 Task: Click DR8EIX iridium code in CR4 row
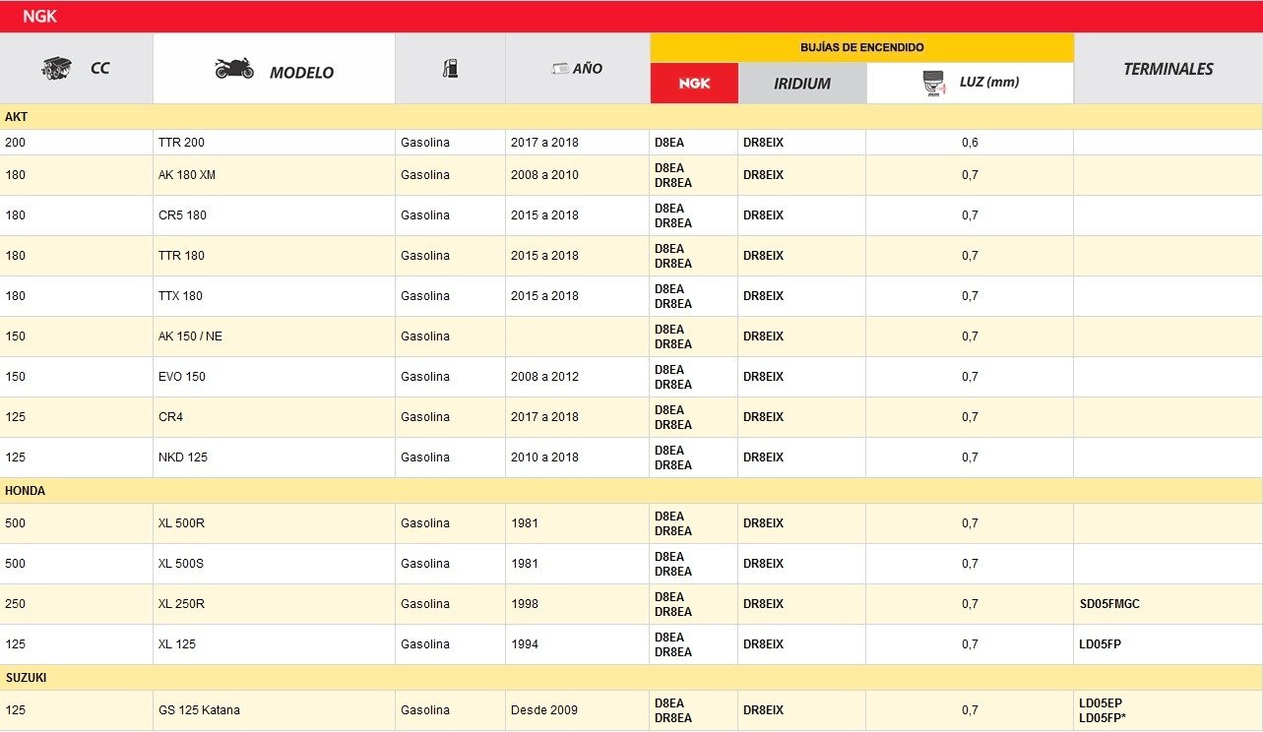(x=764, y=417)
